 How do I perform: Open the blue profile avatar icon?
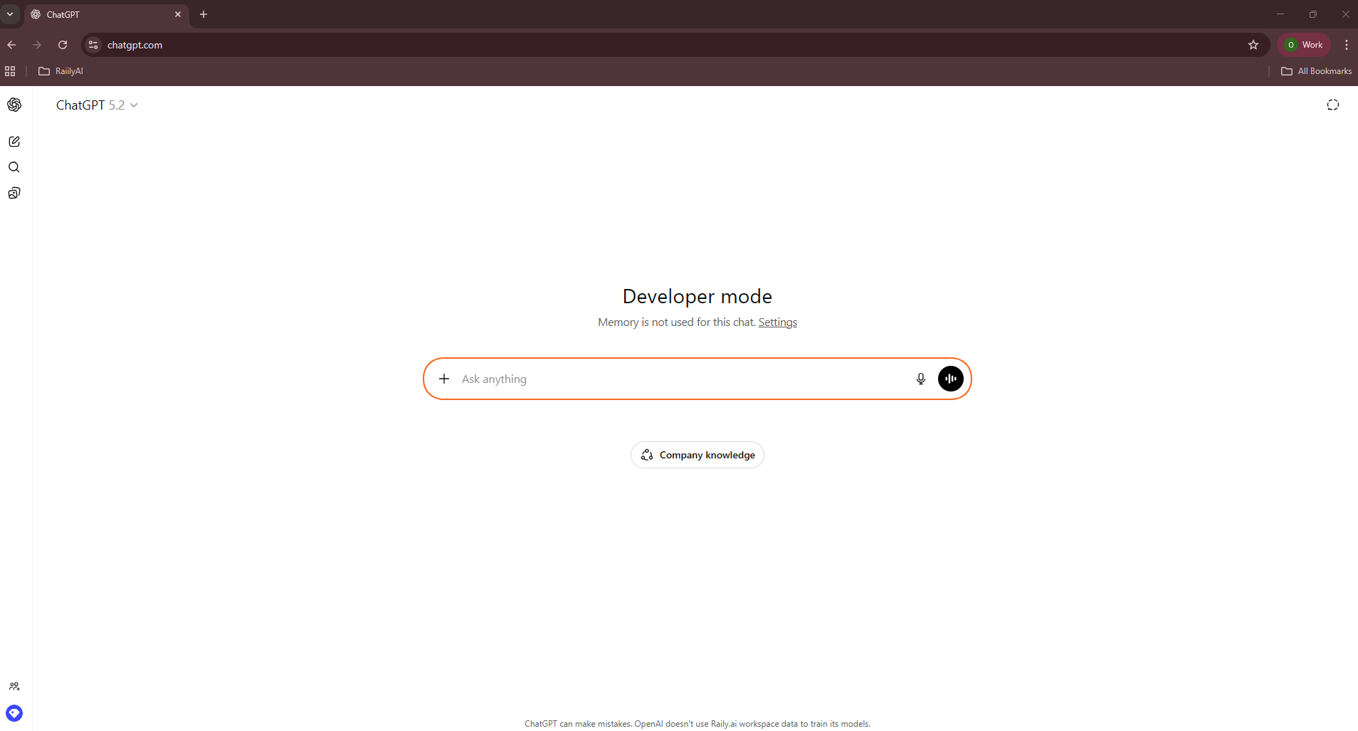(14, 713)
